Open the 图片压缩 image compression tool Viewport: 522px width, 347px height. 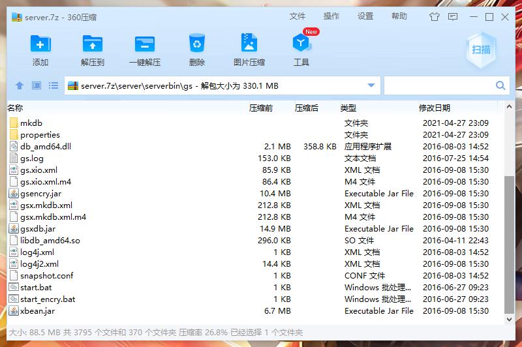[x=249, y=50]
